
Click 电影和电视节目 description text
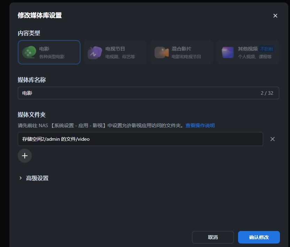point(186,56)
